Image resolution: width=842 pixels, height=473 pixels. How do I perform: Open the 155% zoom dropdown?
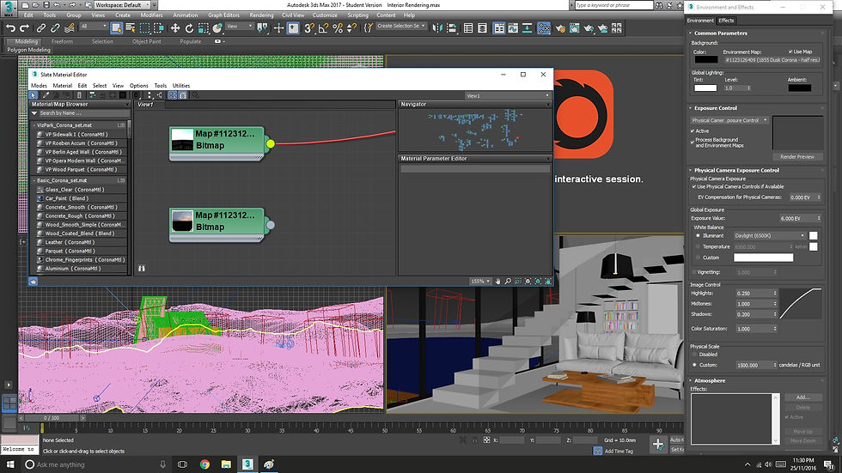tap(480, 281)
